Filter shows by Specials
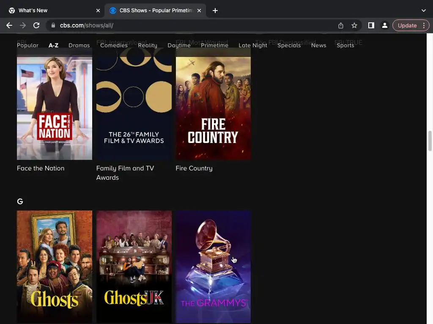Viewport: 433px width, 324px height. coord(289,45)
